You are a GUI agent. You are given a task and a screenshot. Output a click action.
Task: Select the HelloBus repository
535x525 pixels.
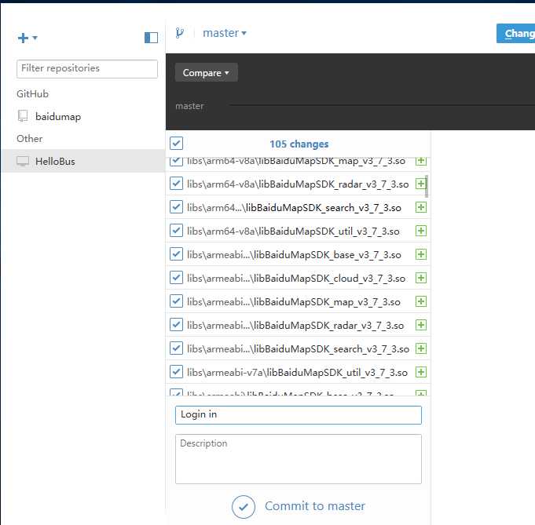82,161
